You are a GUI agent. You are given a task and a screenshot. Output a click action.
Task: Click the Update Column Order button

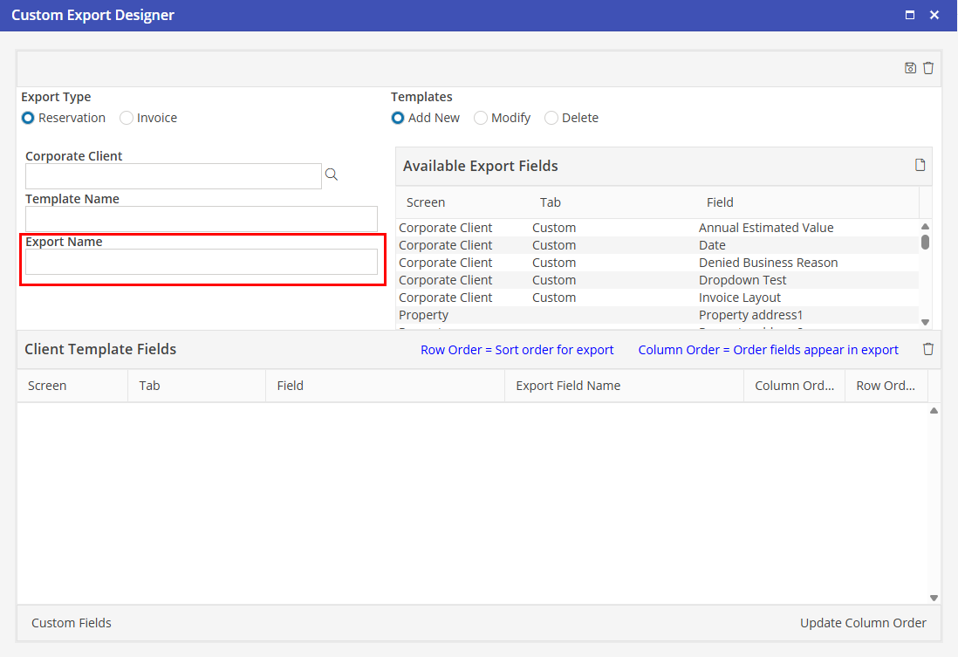pyautogui.click(x=863, y=623)
